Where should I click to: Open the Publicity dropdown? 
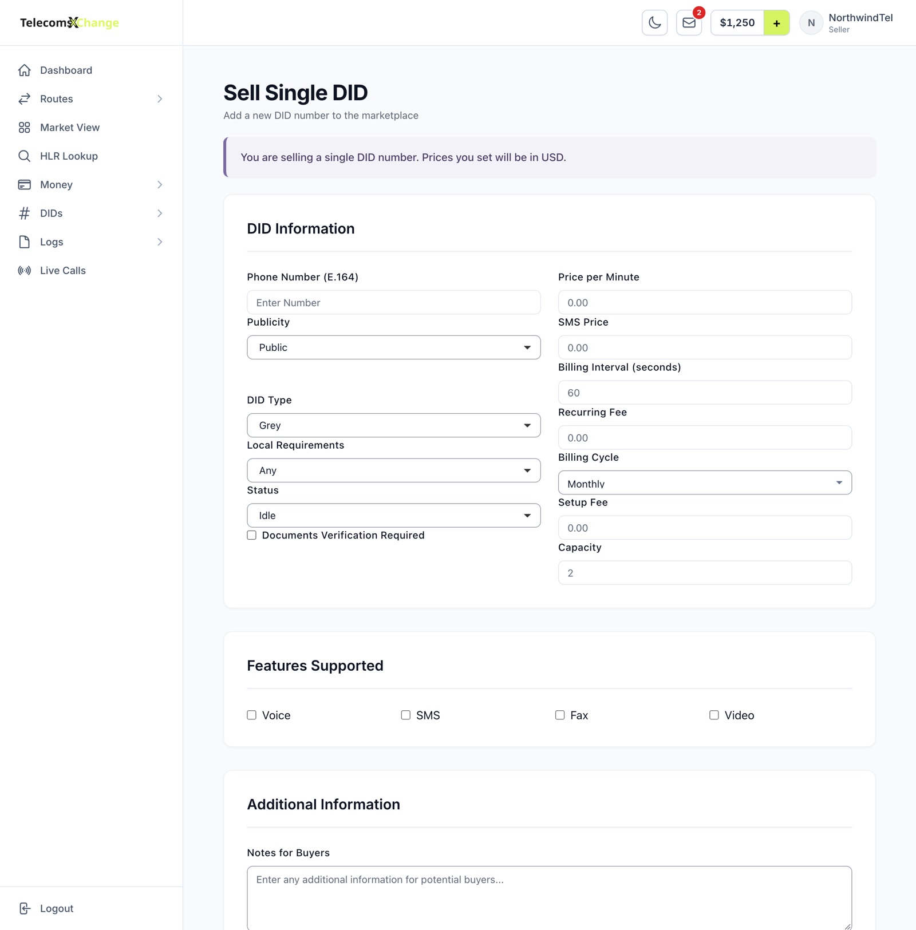[x=394, y=347]
